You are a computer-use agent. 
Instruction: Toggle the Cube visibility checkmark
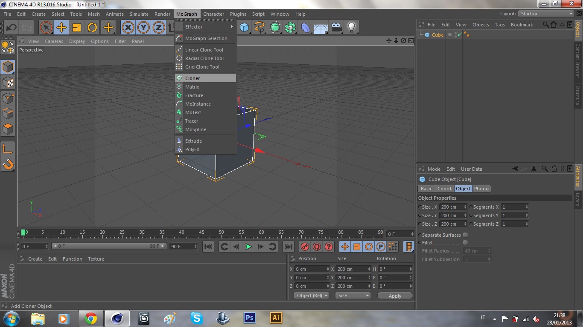pyautogui.click(x=459, y=35)
